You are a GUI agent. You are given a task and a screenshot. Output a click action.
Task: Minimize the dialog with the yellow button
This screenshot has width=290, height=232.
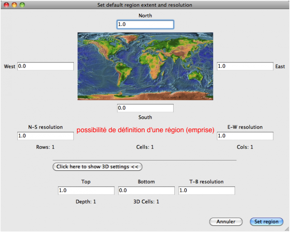(14, 5)
